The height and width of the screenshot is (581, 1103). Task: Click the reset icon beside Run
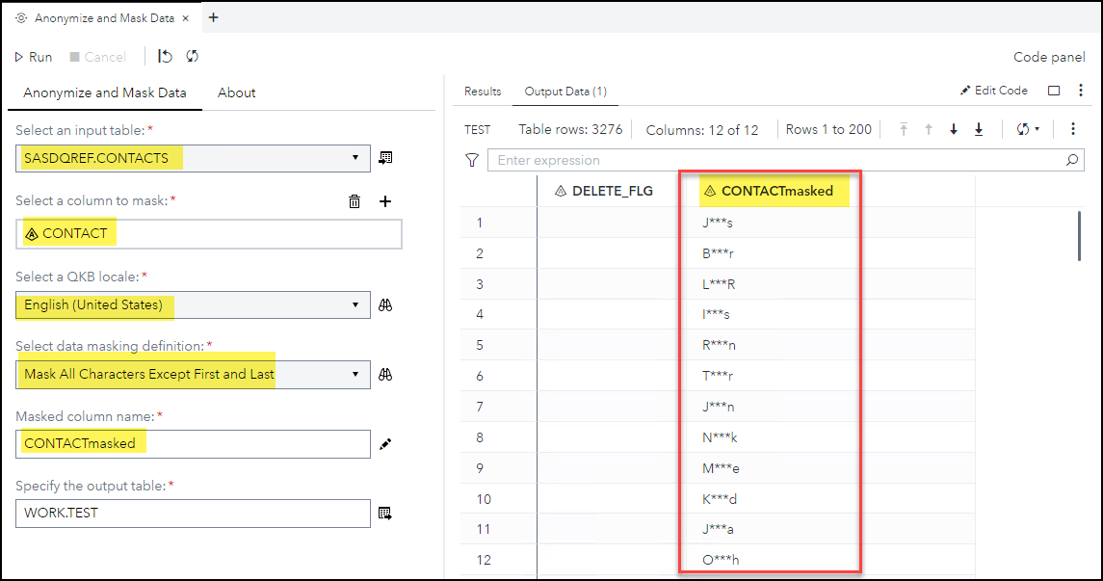coord(164,56)
